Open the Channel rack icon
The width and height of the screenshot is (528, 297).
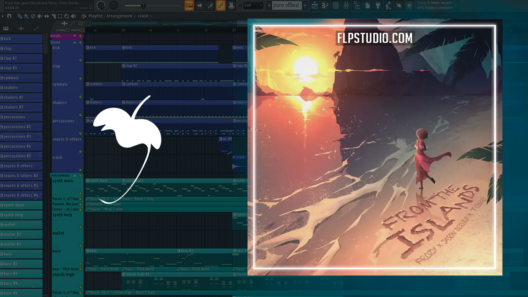[335, 5]
